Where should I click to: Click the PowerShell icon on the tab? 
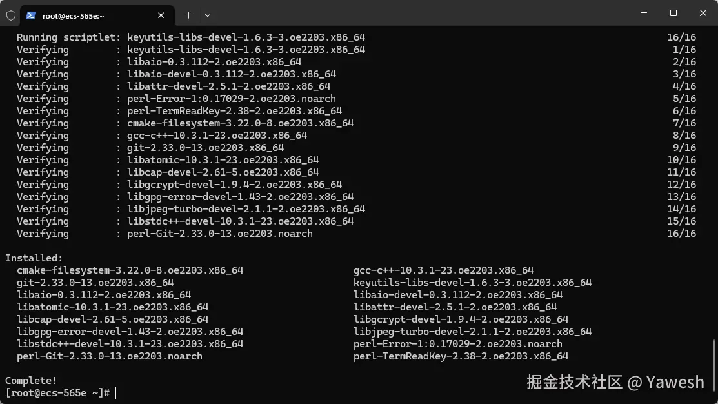(x=31, y=15)
